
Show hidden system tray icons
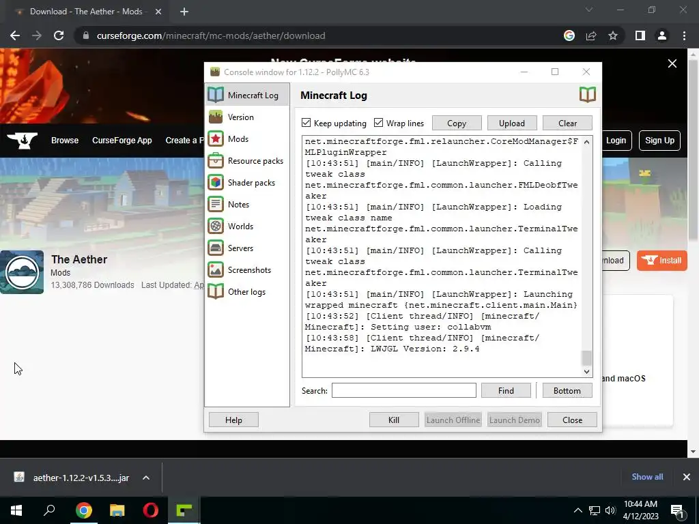pyautogui.click(x=577, y=510)
